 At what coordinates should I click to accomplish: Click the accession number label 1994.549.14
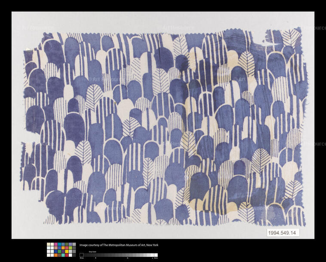282,233
